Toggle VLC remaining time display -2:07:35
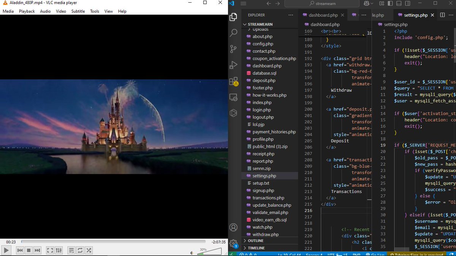The width and height of the screenshot is (456, 256). [218, 242]
